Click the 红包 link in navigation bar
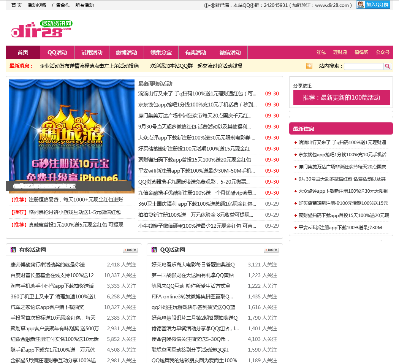Screen dimensions: 399x363 pos(321,52)
